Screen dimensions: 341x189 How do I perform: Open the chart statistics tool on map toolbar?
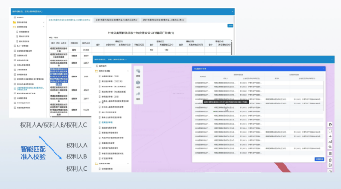pos(330,142)
